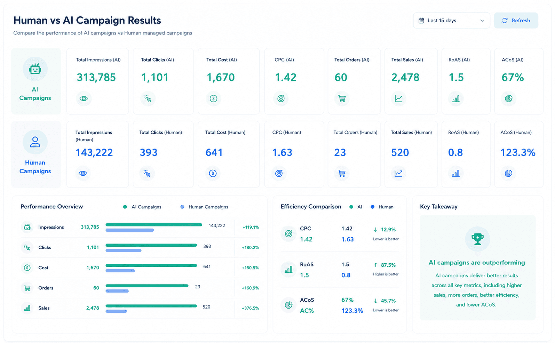Screen dimensions: 555x343
Task: Toggle AI Campaigns legend in Performance Overview
Action: pyautogui.click(x=142, y=207)
